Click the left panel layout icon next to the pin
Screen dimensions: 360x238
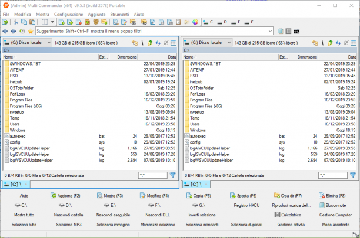(174, 43)
